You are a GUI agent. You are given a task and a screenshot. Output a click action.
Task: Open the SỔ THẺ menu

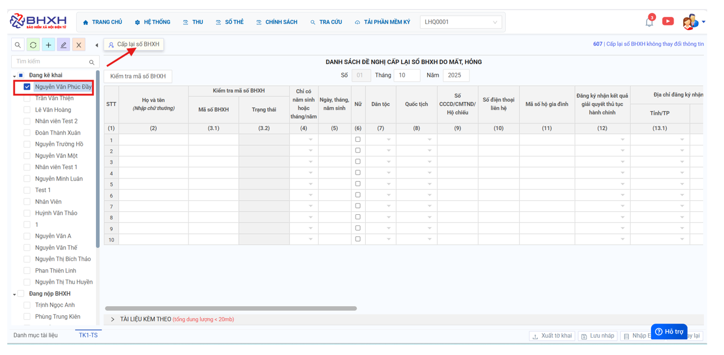(x=229, y=22)
